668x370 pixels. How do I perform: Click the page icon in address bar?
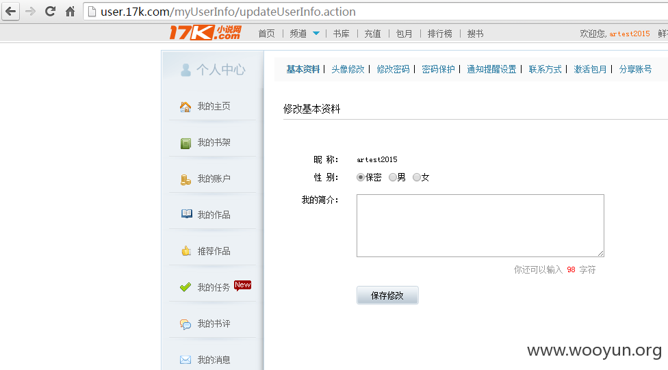click(92, 12)
